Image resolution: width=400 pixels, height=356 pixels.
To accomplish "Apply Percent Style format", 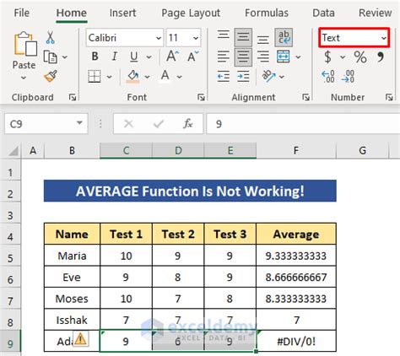I will [360, 57].
